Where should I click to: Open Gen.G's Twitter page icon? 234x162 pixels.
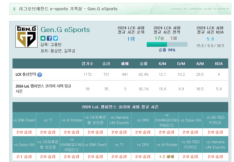click(x=55, y=38)
